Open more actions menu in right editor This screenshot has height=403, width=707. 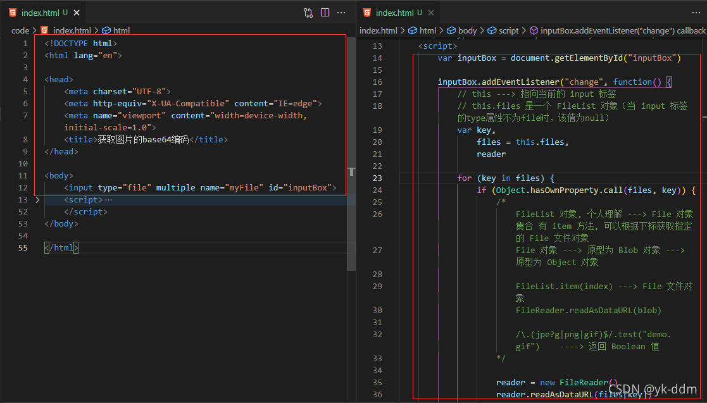(x=696, y=13)
